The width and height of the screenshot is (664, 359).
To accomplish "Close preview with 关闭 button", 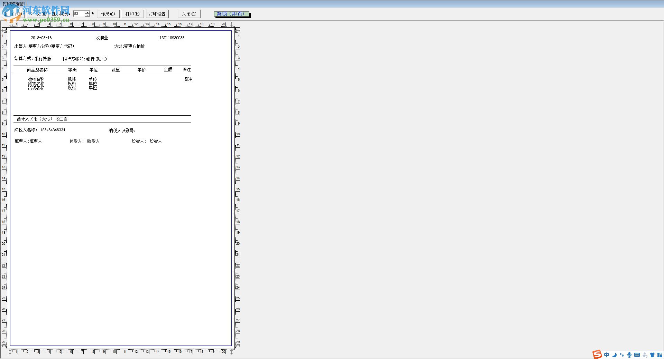I will pyautogui.click(x=189, y=14).
